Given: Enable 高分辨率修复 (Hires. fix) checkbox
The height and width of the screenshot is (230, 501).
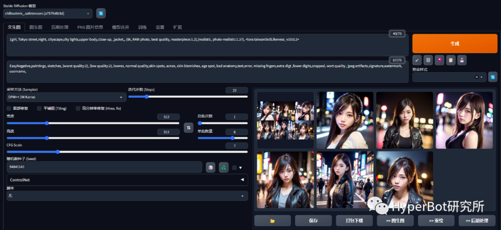Looking at the screenshot, I should [78, 108].
